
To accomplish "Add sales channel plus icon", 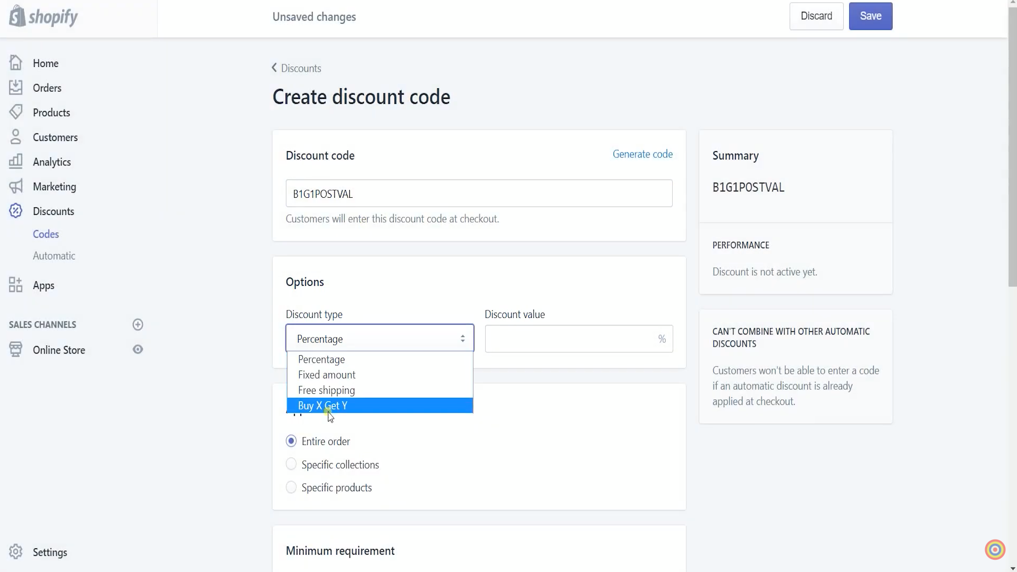I will [138, 324].
